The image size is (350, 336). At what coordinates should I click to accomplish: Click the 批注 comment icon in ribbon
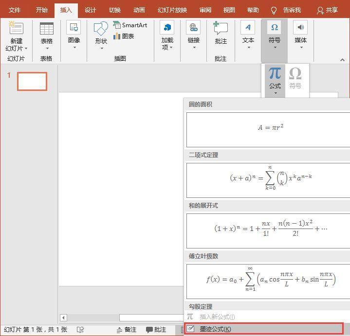pos(221,28)
